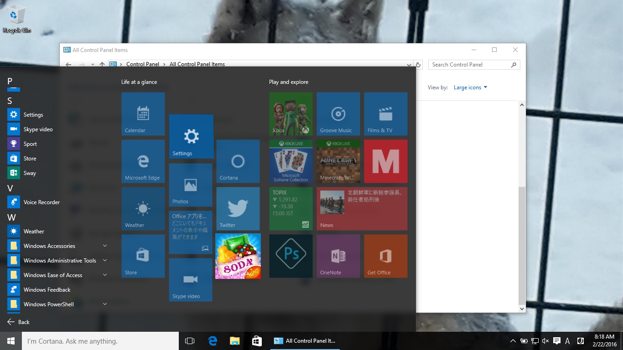Open the taskbar clock and date

click(x=604, y=341)
